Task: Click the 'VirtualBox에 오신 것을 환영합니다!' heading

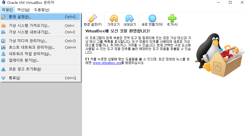Action: [117, 31]
